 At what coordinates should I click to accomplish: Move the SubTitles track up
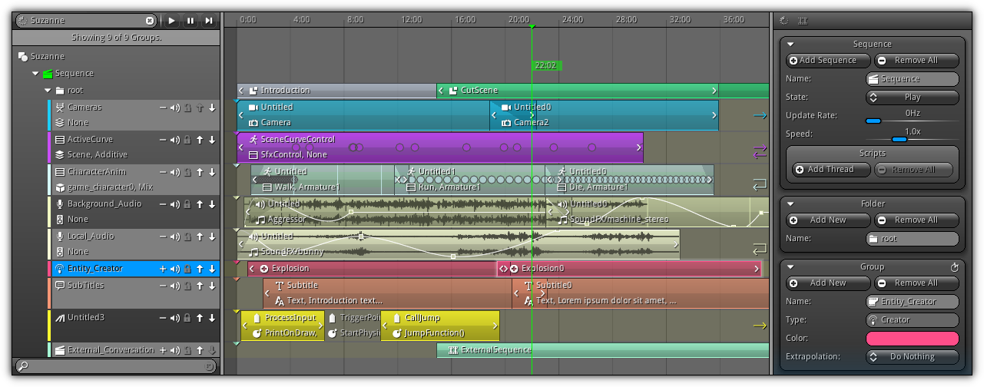tap(200, 286)
